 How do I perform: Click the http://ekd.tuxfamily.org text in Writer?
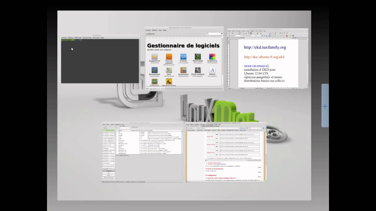point(265,47)
